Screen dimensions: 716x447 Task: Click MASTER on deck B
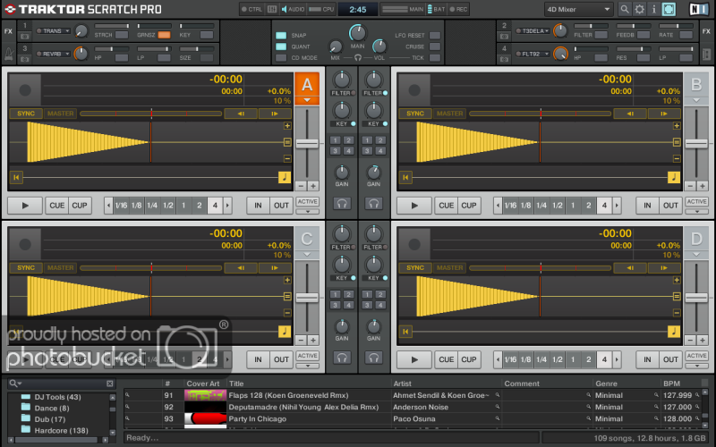point(450,114)
